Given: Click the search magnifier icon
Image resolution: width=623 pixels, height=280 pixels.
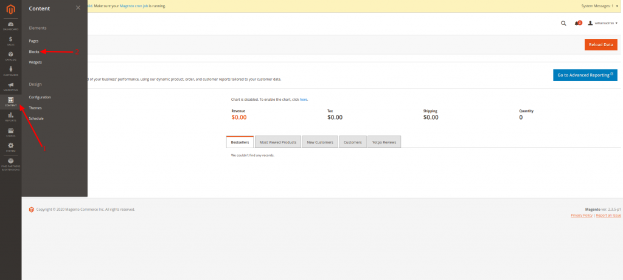Looking at the screenshot, I should pos(563,23).
